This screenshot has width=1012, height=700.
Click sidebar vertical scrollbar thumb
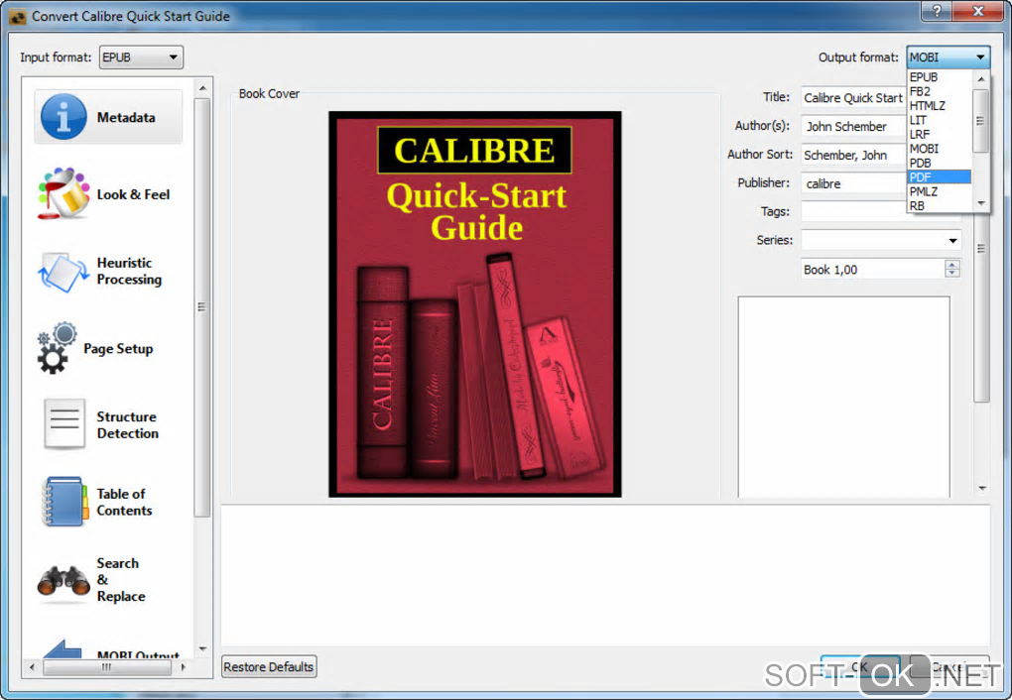click(202, 307)
